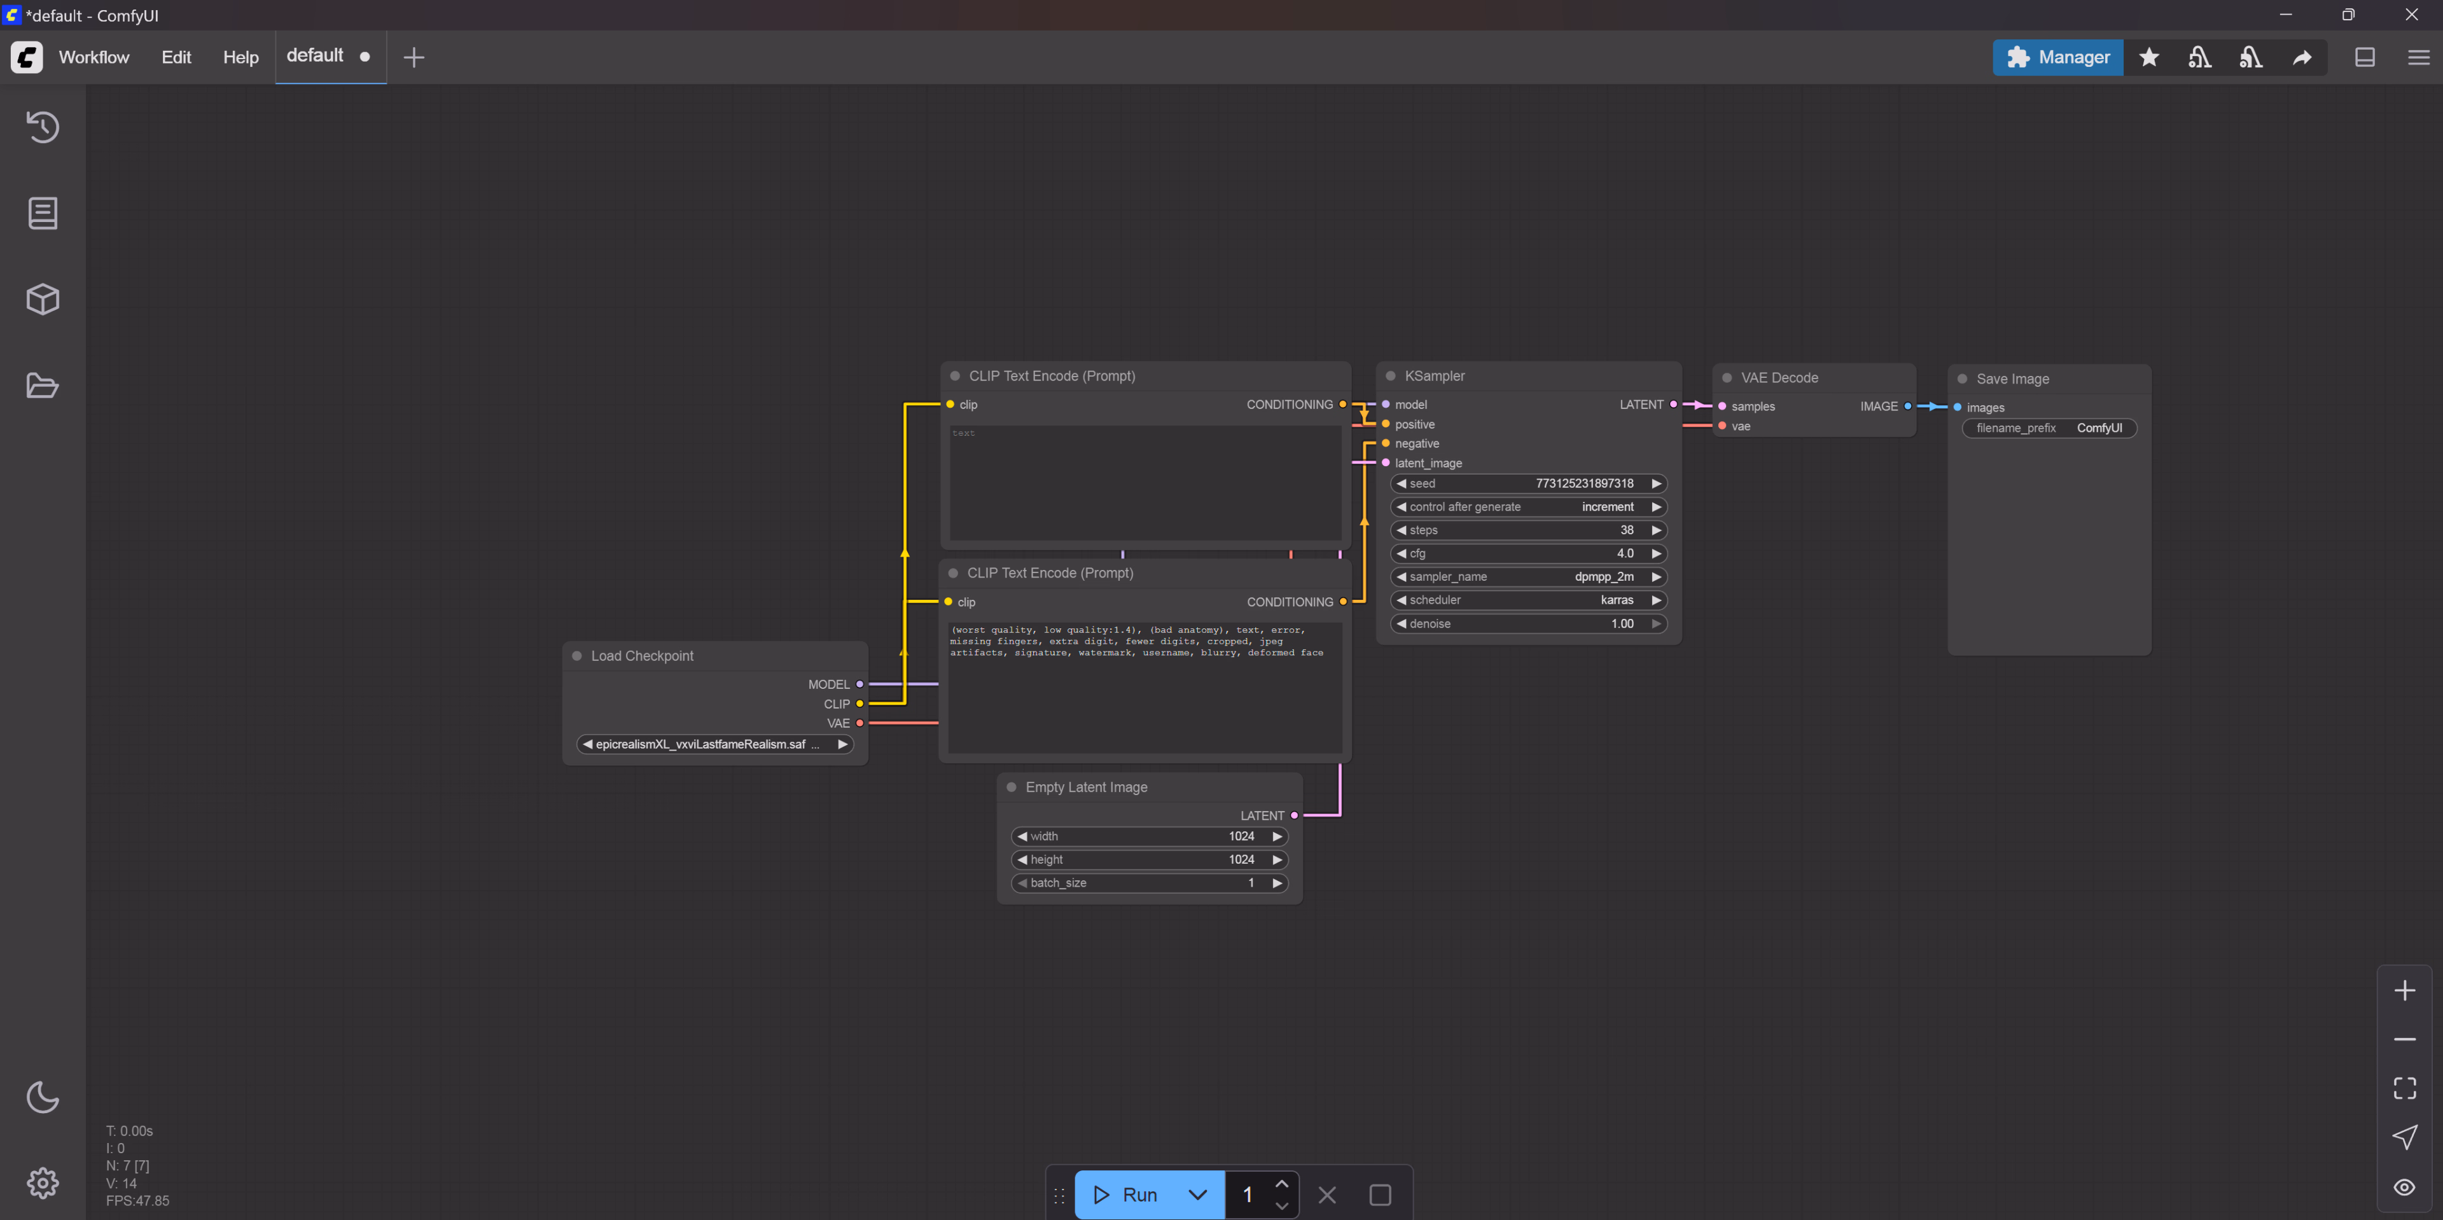Select next checkpoint with right arrow
The image size is (2443, 1220).
[842, 744]
